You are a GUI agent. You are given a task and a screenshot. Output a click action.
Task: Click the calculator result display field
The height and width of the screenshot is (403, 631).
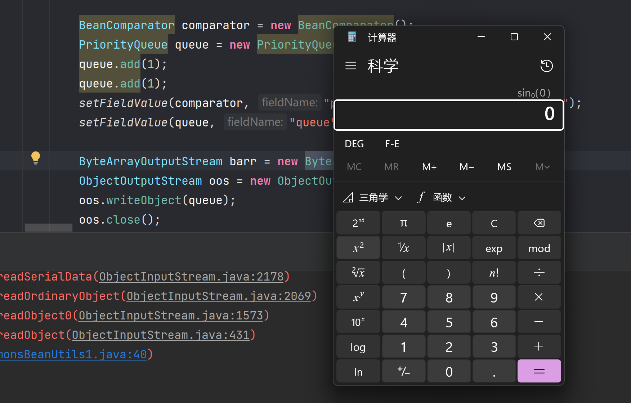tap(449, 115)
